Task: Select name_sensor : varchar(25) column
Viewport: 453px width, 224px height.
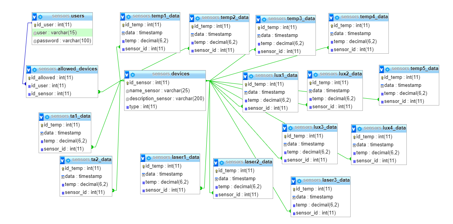Action: (165, 91)
